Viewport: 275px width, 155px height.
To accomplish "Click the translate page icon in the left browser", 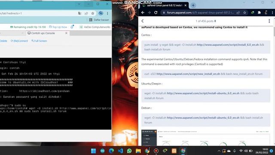I will pyautogui.click(x=79, y=13).
